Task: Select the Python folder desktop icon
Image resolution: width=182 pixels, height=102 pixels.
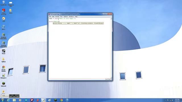Action: (x=3, y=60)
